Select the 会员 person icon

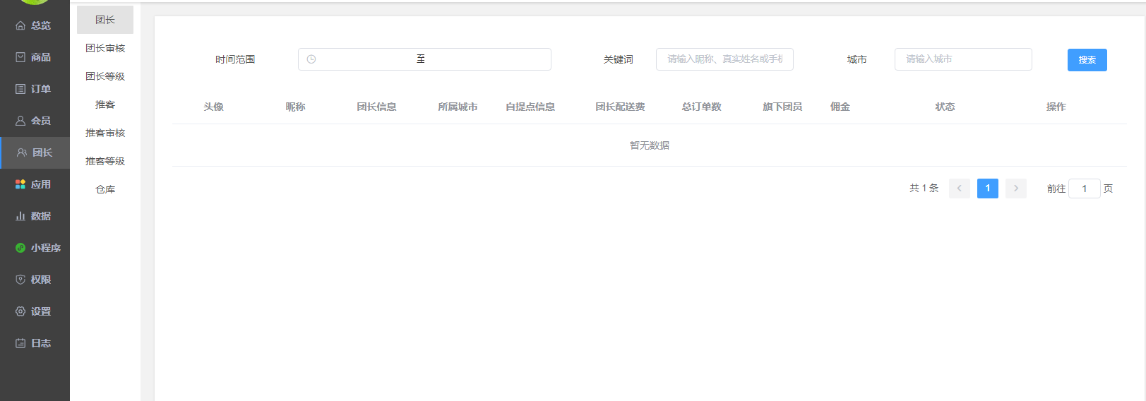[20, 121]
